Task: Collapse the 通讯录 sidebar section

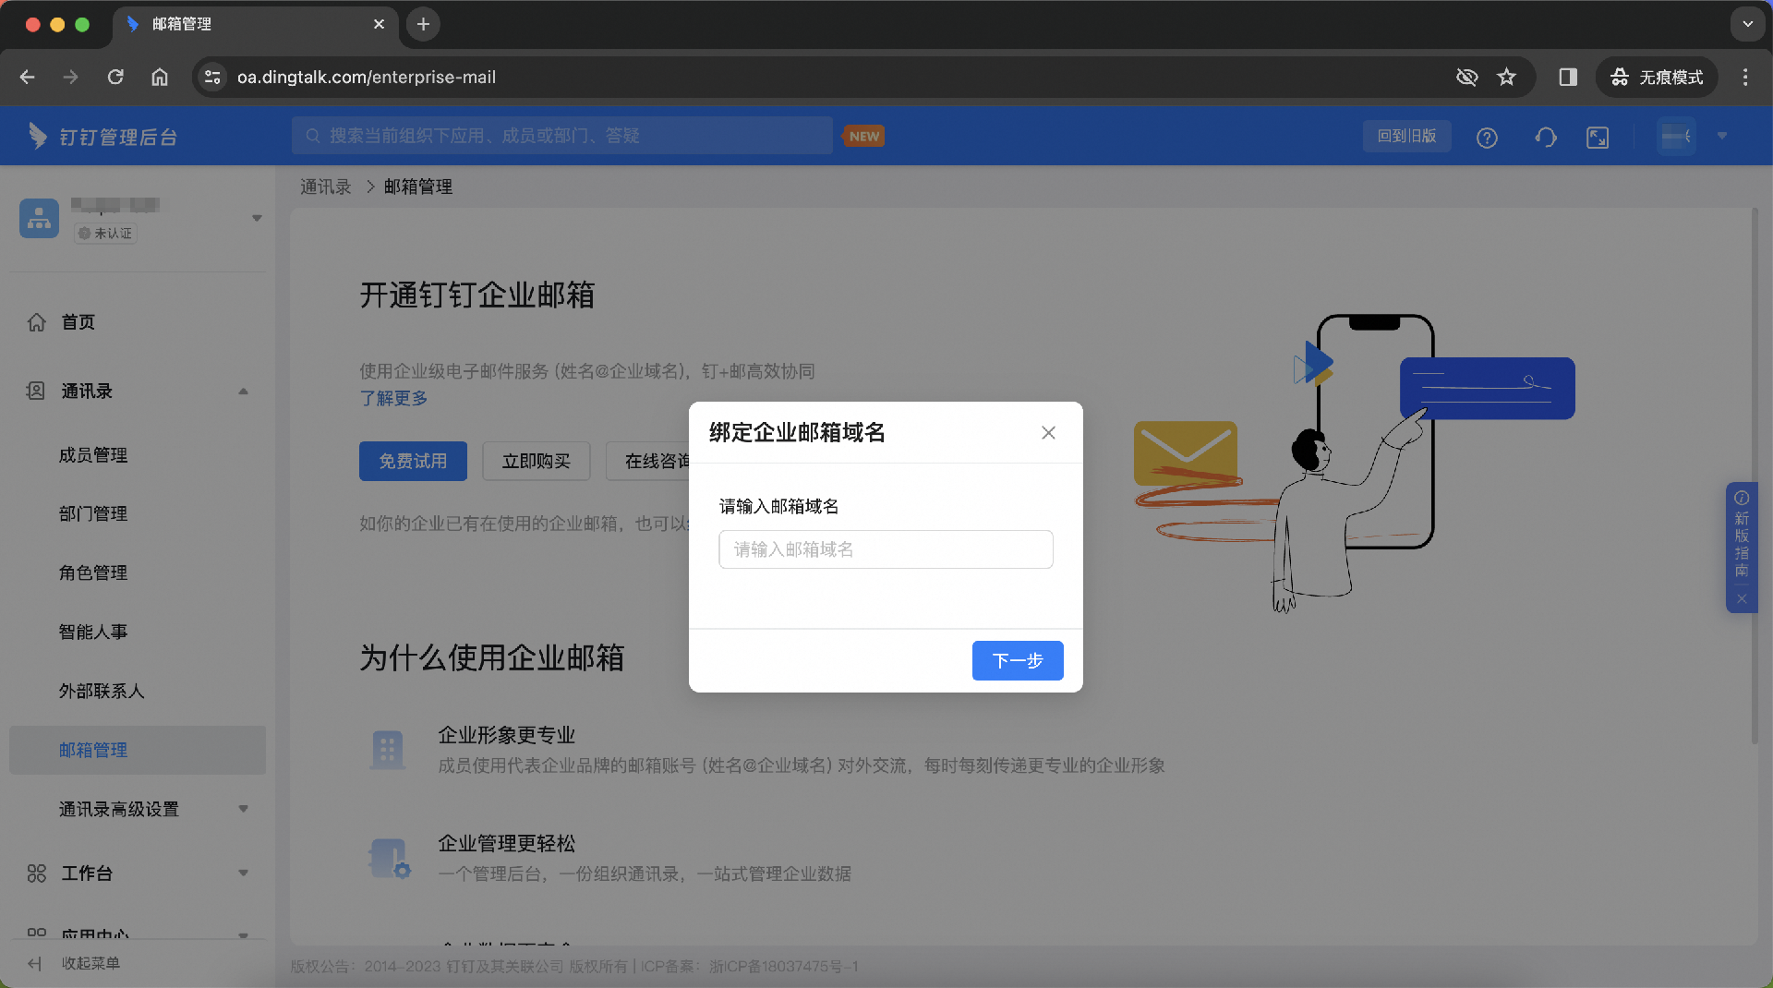Action: pyautogui.click(x=244, y=392)
